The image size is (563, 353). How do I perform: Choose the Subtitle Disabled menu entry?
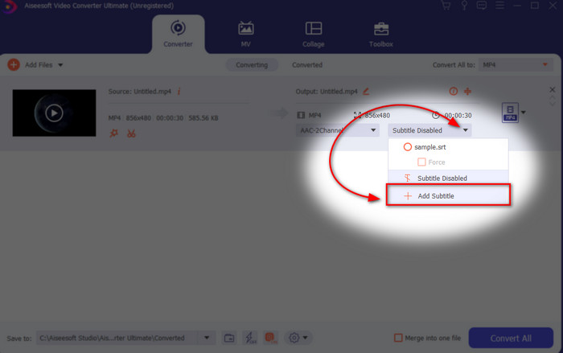448,179
